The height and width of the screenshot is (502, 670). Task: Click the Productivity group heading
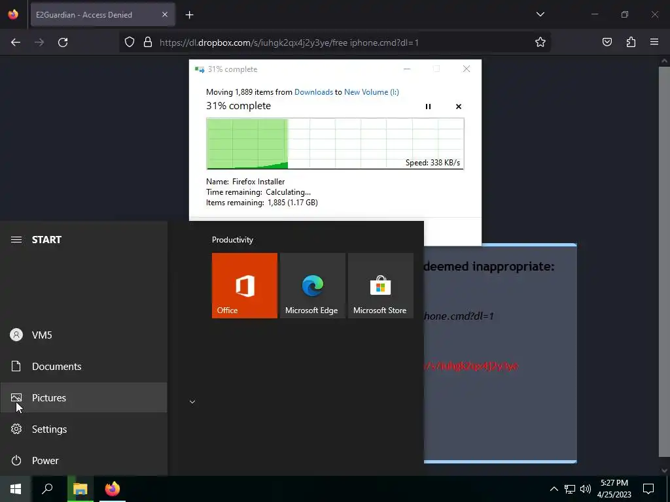[x=232, y=240]
